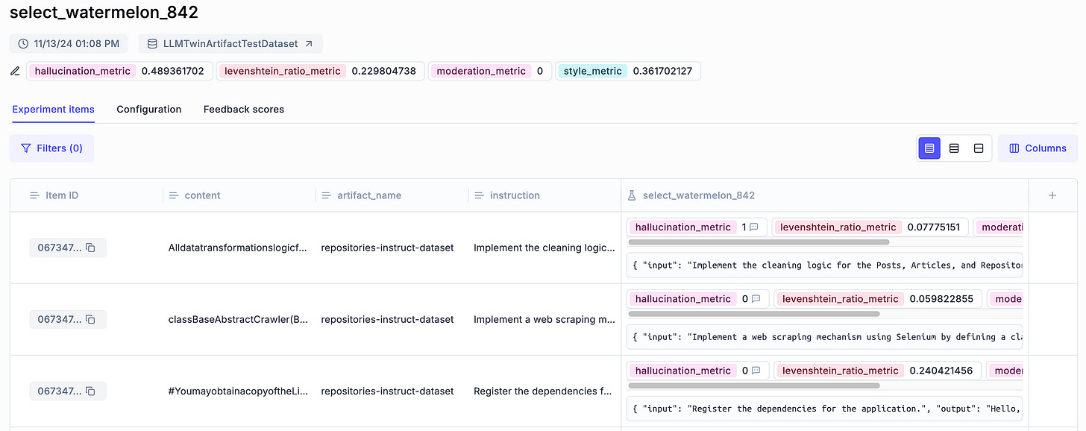This screenshot has height=431, width=1086.
Task: Click 'Implement the cleaning logic...' instruction cell
Action: click(x=544, y=248)
